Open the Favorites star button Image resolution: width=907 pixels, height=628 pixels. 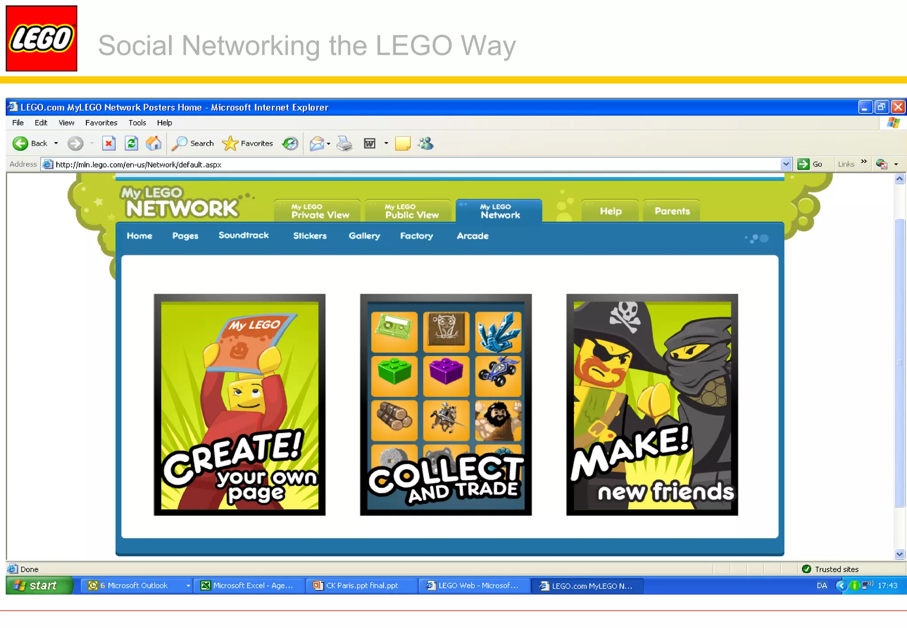pyautogui.click(x=248, y=143)
